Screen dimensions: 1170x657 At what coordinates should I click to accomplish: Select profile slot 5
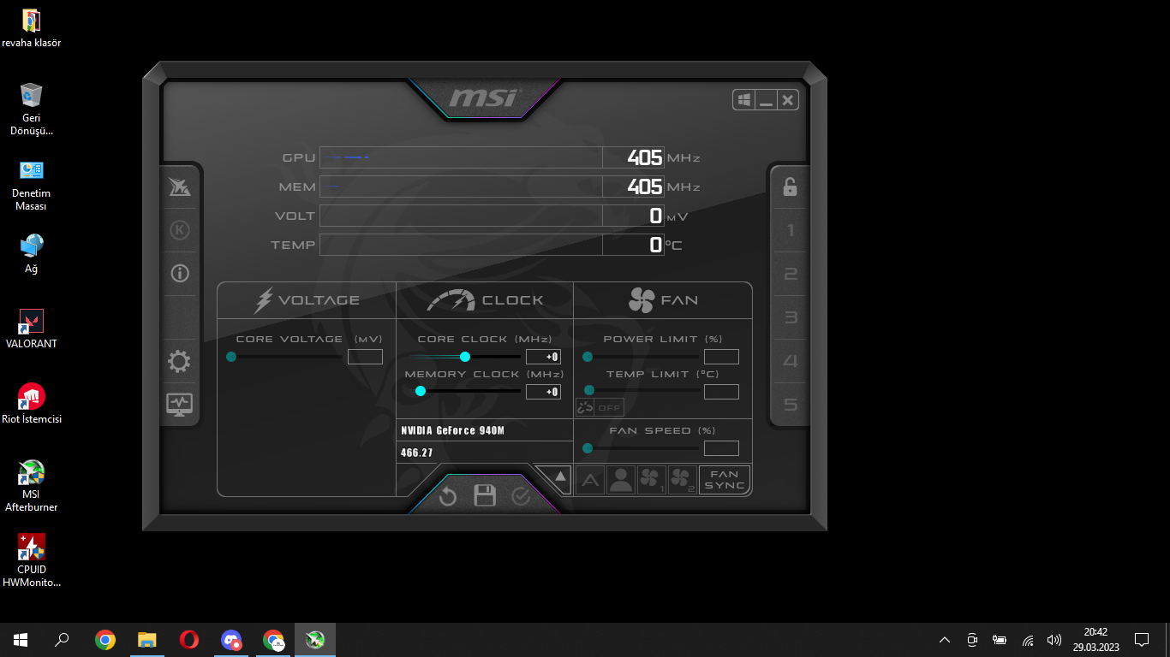click(x=791, y=405)
